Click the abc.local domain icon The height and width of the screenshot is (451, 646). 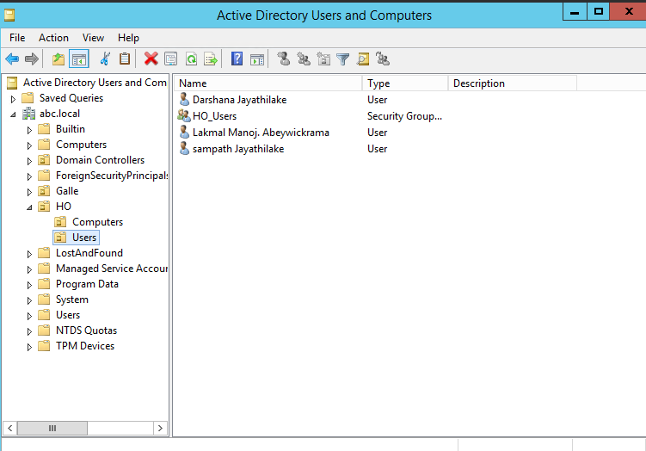[29, 114]
